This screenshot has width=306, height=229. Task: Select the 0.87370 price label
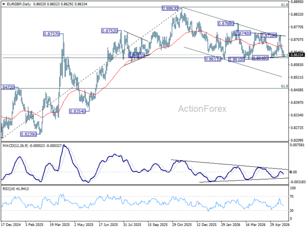[x=51, y=34]
